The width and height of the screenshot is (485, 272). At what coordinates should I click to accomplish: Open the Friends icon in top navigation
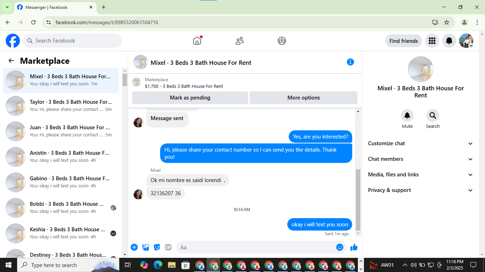[x=240, y=41]
